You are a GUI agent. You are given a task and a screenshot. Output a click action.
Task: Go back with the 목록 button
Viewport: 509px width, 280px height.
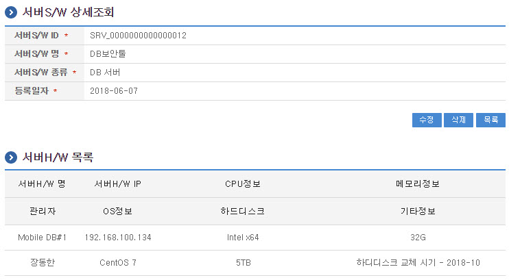click(490, 120)
